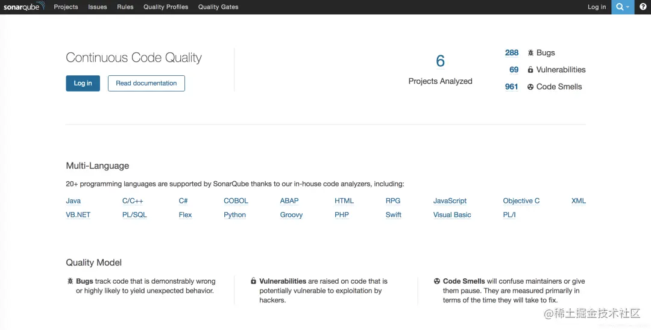The height and width of the screenshot is (330, 651).
Task: Click the bug icon beside Bugs count
Action: (x=530, y=53)
